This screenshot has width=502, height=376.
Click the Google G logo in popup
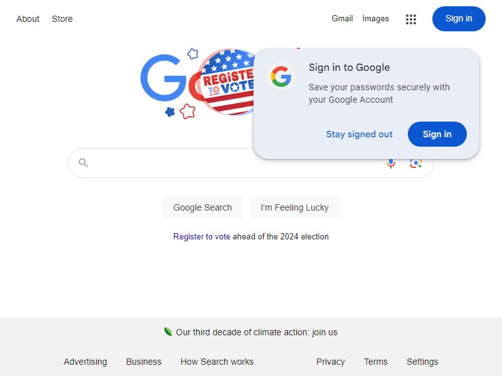point(280,76)
